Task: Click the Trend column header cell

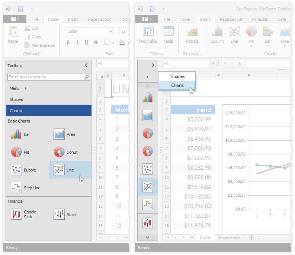Action: 193,109
